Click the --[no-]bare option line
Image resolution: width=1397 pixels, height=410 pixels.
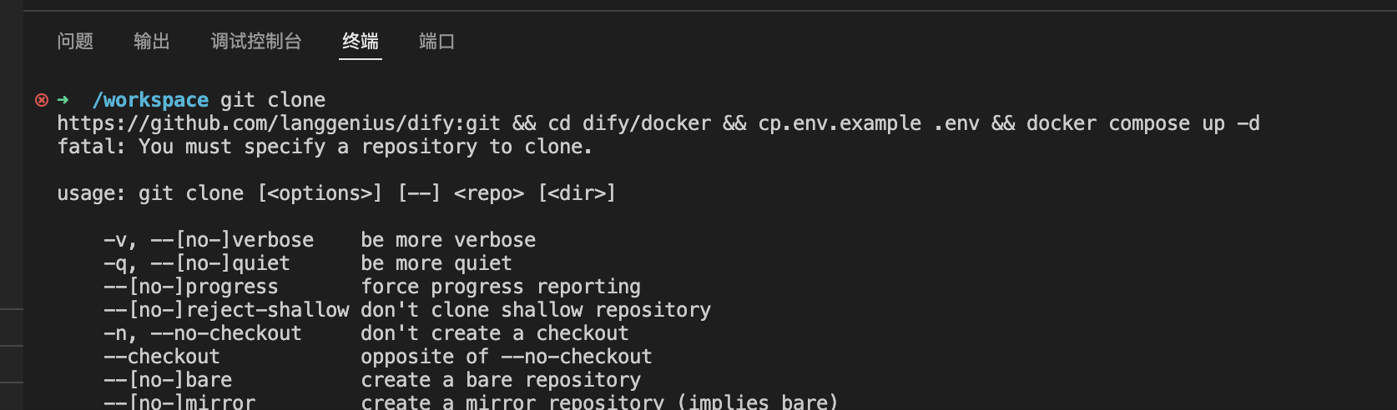point(372,380)
